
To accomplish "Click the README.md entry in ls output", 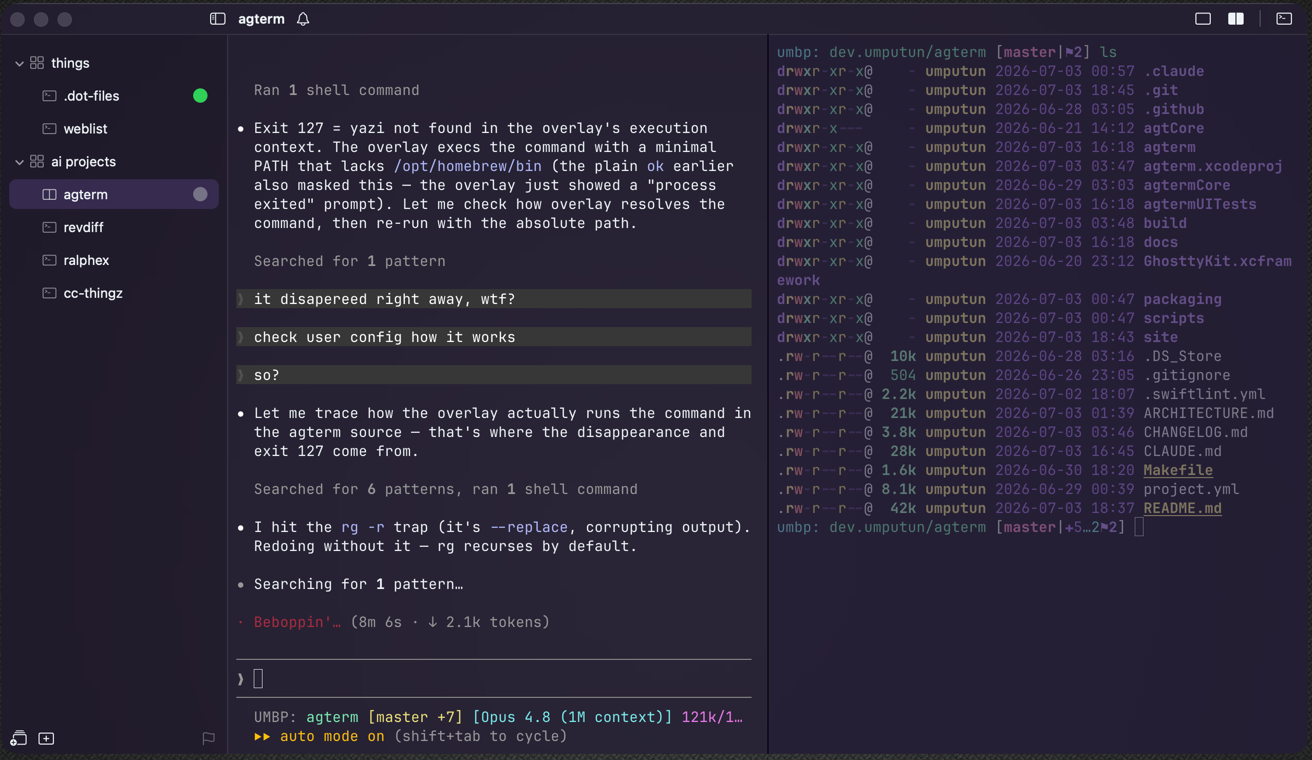I will click(1182, 507).
